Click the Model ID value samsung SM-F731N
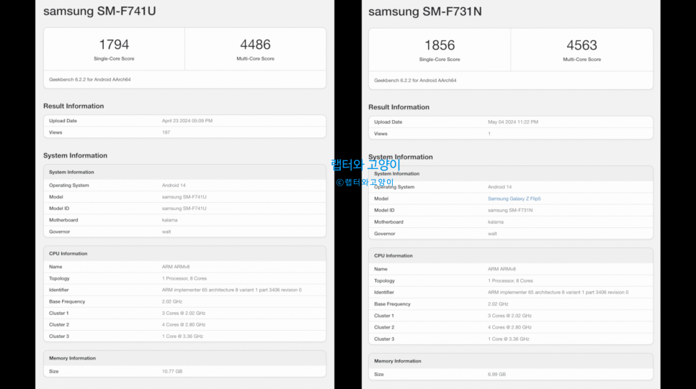 coord(510,211)
